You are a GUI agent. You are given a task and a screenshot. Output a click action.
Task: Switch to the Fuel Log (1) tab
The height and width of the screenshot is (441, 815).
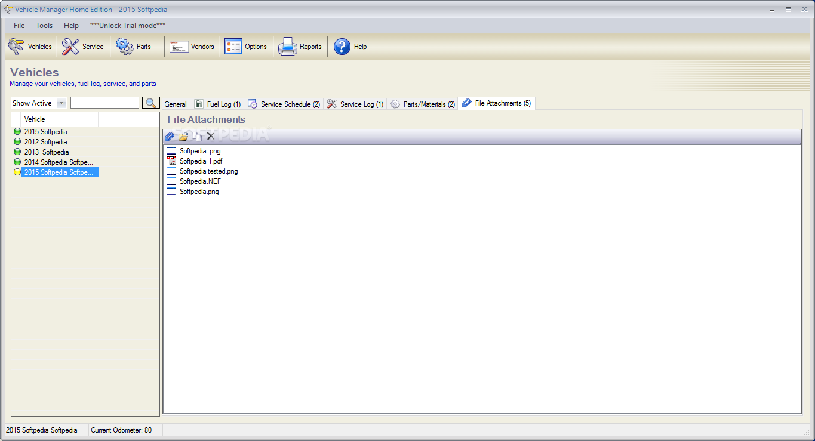(218, 104)
